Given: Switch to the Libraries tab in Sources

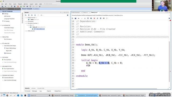Looking at the screenshot, I should click(33, 88).
